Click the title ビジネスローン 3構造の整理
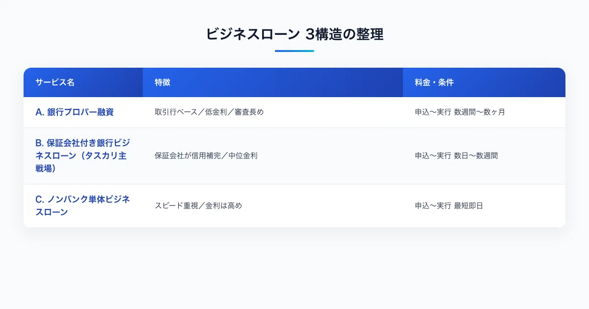The width and height of the screenshot is (589, 309). tap(294, 34)
